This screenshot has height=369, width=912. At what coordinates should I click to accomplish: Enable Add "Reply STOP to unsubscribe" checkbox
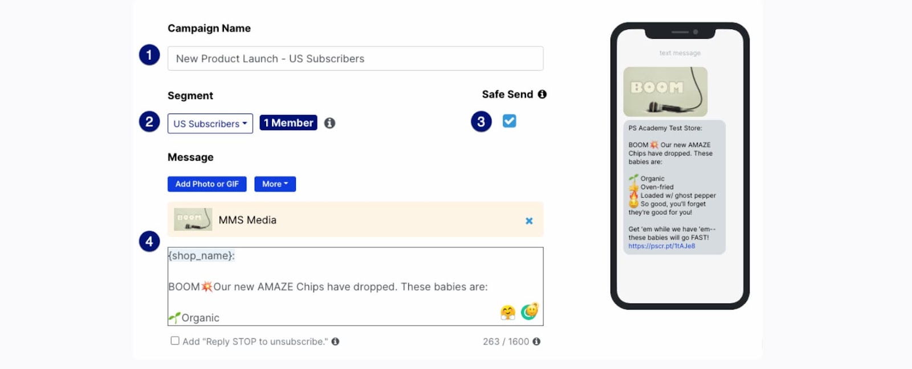click(175, 341)
